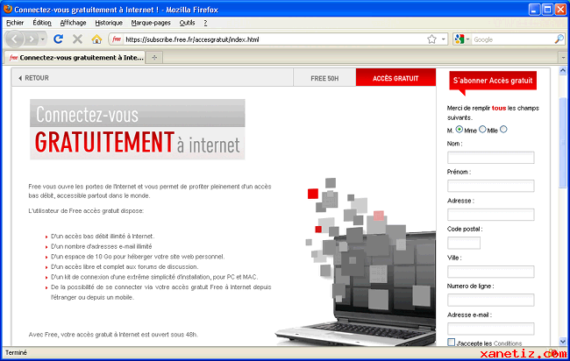Click the Prénom input field

[491, 186]
